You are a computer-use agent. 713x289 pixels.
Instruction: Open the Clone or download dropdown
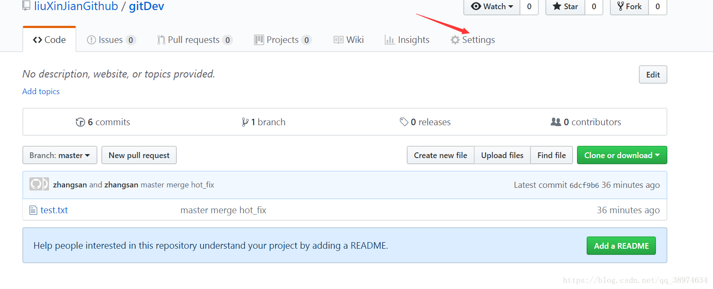pyautogui.click(x=622, y=155)
